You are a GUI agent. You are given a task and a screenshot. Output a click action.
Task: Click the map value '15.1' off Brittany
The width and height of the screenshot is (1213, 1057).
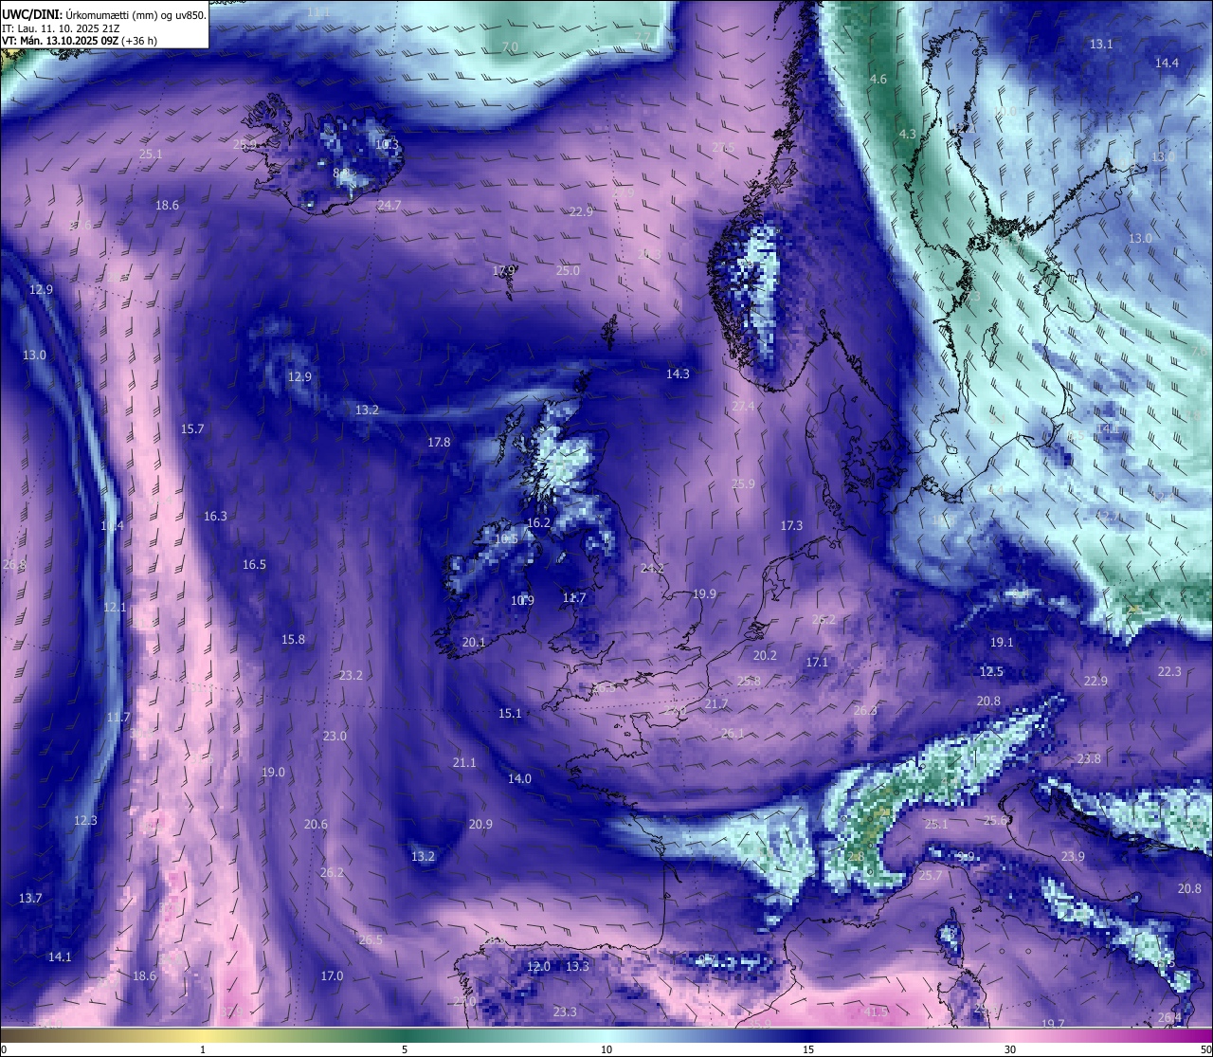(510, 713)
